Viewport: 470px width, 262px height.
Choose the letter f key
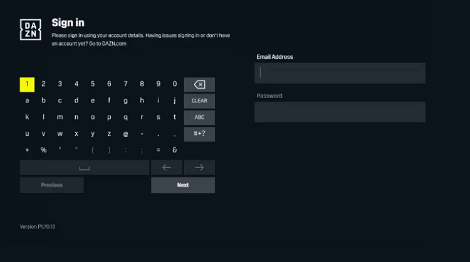(109, 101)
